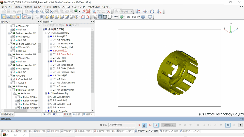Open the book/manual view icon
The width and height of the screenshot is (244, 137).
29,17
